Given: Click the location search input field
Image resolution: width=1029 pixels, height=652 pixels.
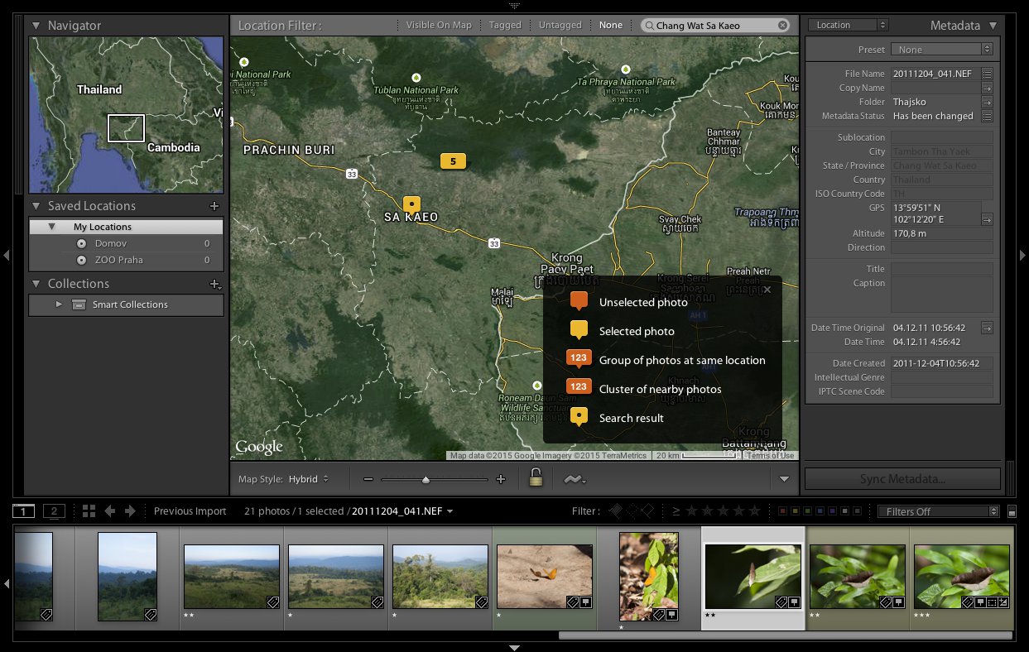Looking at the screenshot, I should coord(715,26).
